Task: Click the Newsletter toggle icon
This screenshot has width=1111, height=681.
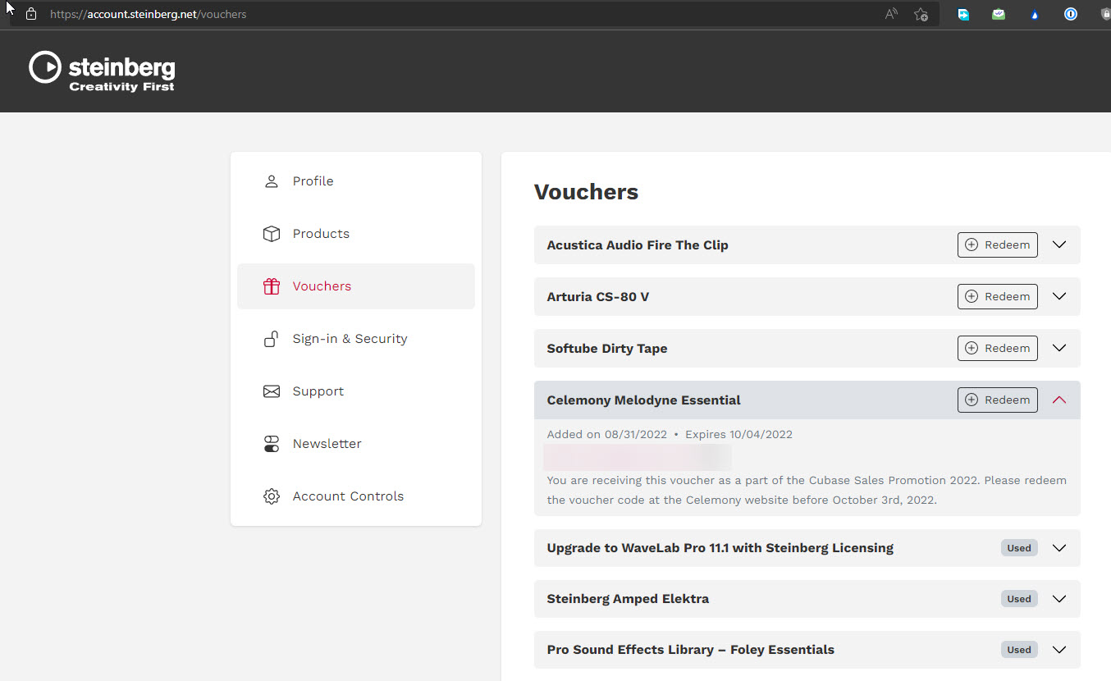Action: [x=272, y=444]
